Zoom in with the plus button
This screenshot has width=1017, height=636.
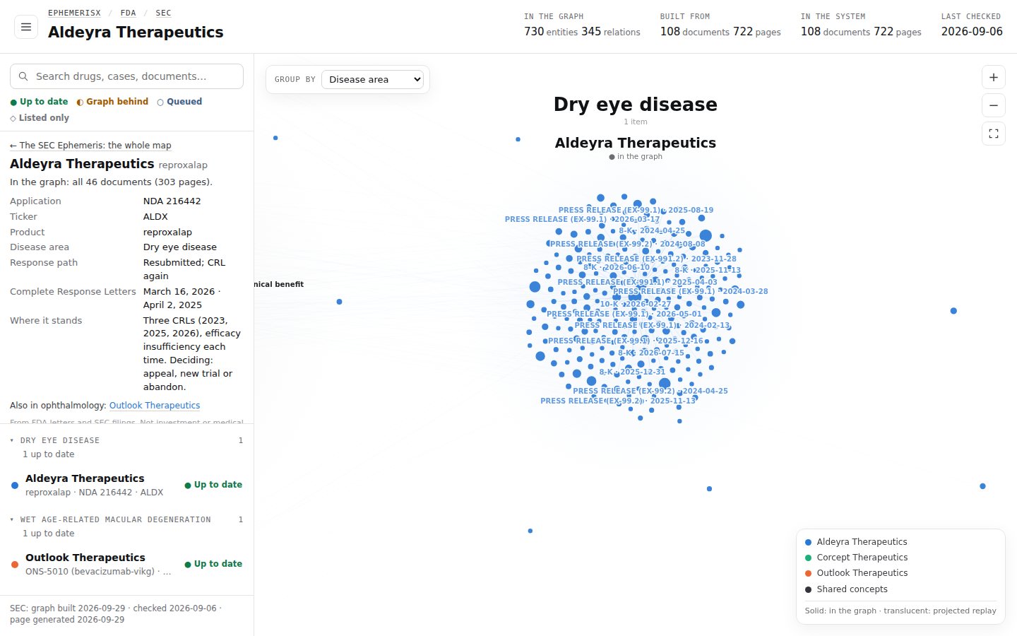click(x=994, y=77)
